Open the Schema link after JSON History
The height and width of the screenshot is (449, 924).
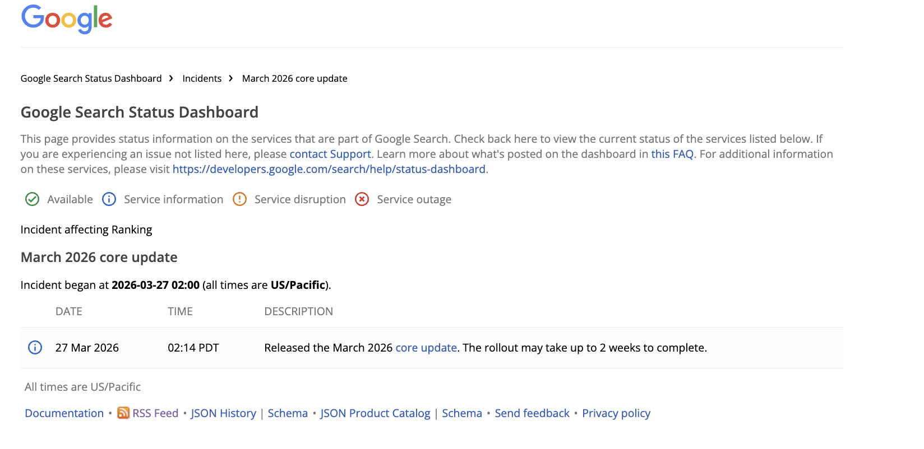tap(288, 413)
